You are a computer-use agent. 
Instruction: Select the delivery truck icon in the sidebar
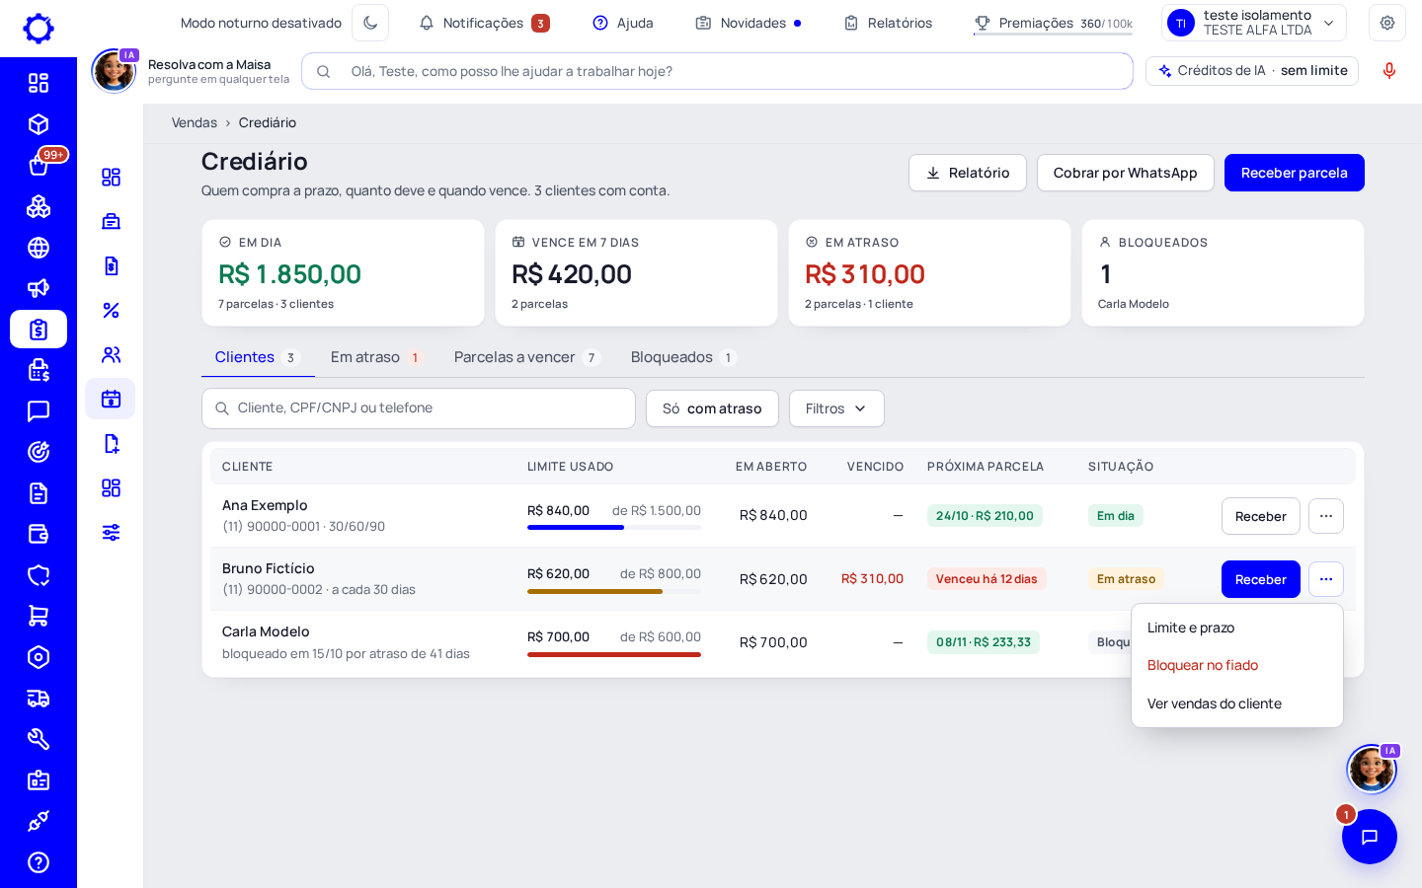[39, 699]
